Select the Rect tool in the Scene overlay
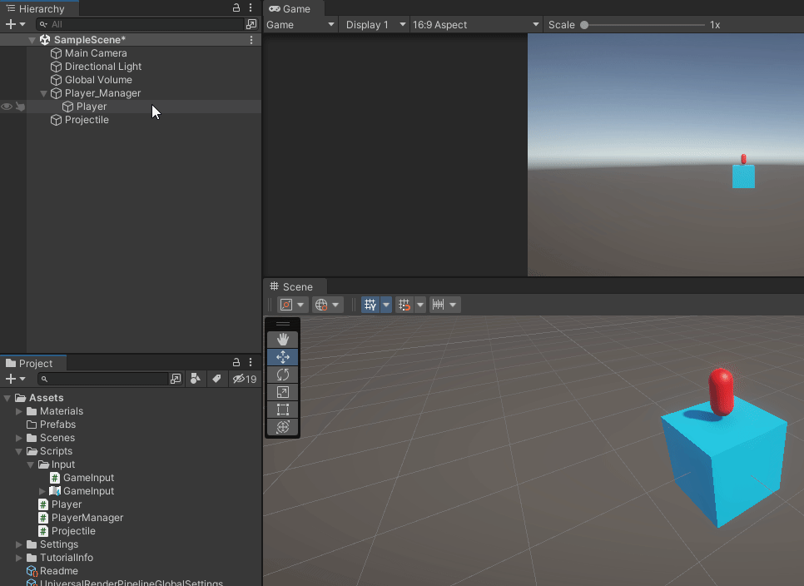 283,410
